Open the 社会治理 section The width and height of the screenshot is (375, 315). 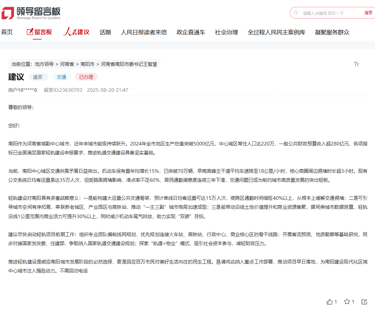point(226,32)
